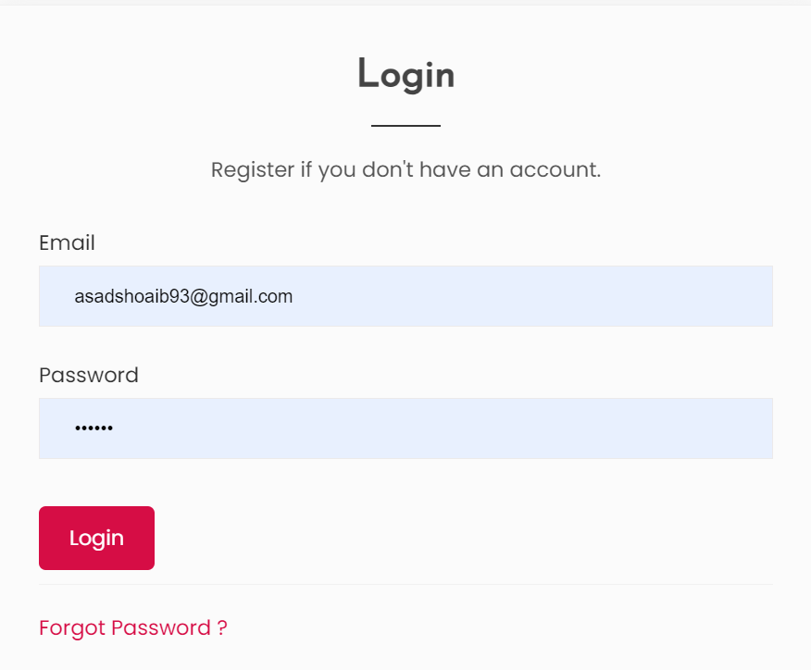Click the asadshoaib93 username text in Email
The image size is (811, 670).
pos(131,297)
